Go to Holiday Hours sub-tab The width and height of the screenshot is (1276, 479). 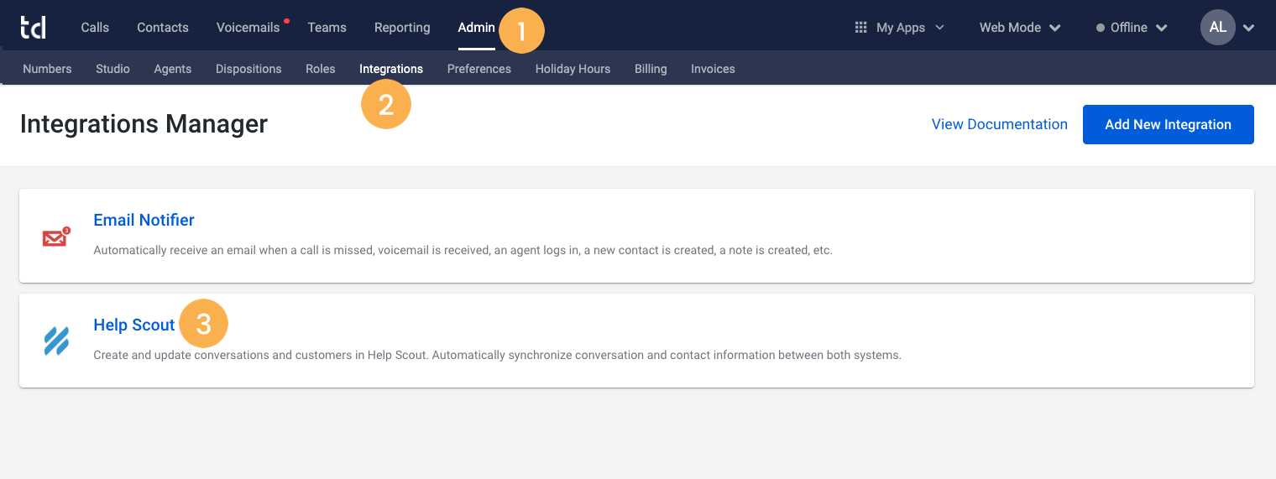[573, 69]
